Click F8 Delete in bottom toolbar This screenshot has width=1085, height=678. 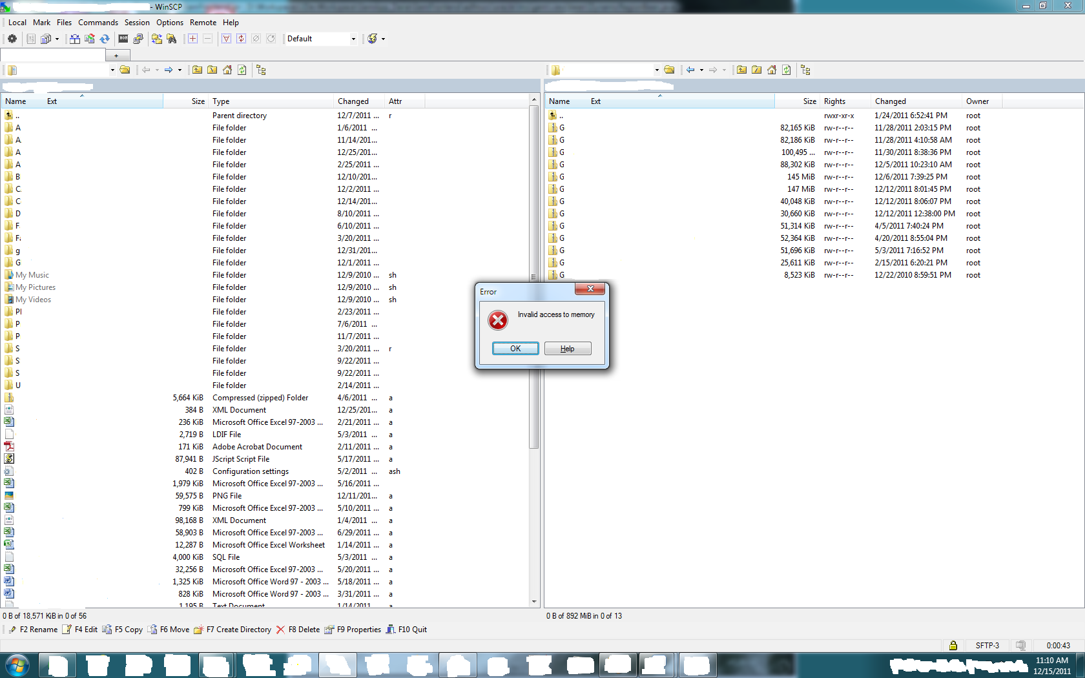[298, 630]
